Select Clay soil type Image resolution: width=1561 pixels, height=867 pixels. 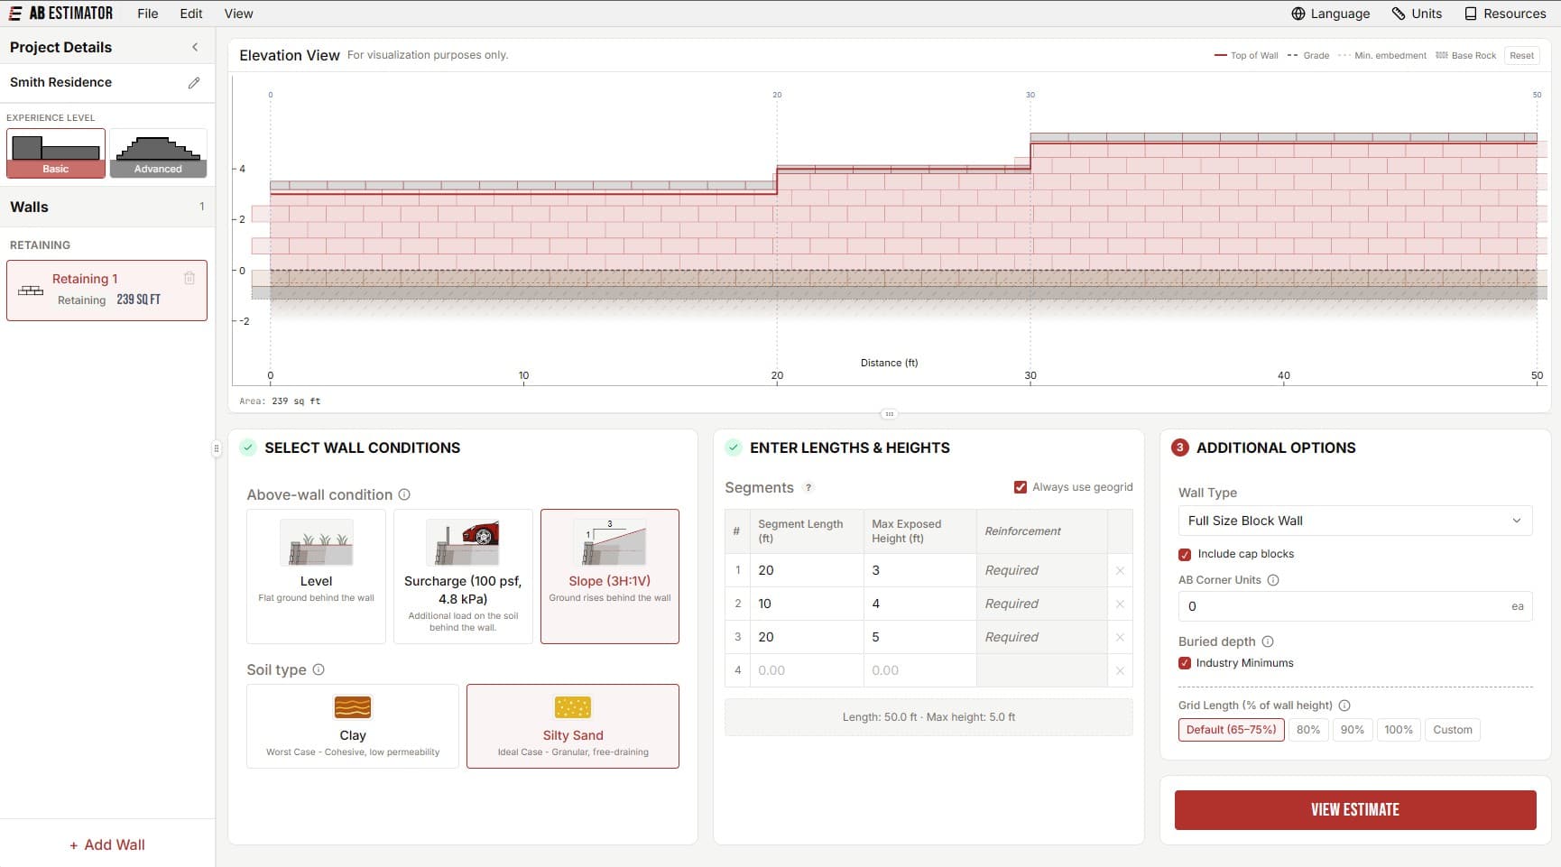(x=353, y=726)
